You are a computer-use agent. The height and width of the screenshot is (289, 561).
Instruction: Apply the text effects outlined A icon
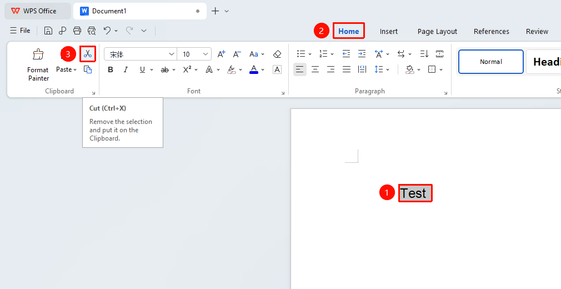click(x=209, y=69)
